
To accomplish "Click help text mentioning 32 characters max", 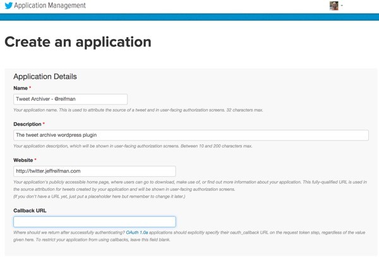I will tap(138, 110).
